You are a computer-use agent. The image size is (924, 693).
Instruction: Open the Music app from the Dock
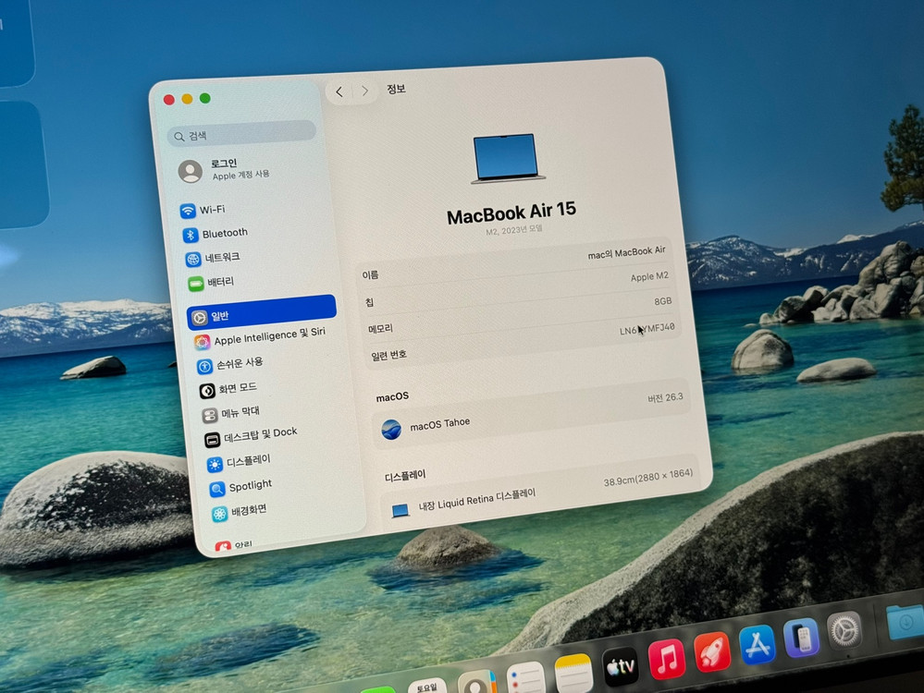coord(666,659)
